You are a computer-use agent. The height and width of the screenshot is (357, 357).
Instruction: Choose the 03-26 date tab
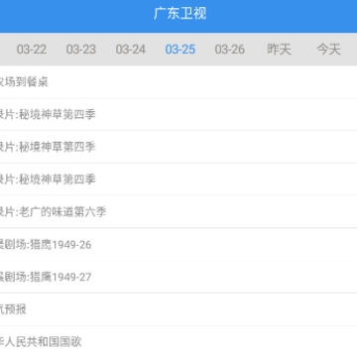pyautogui.click(x=230, y=50)
